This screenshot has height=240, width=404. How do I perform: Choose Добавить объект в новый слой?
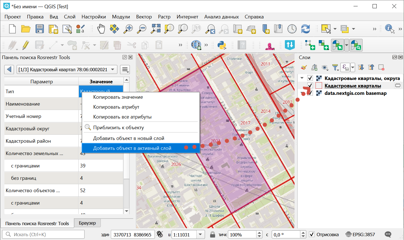[141, 138]
